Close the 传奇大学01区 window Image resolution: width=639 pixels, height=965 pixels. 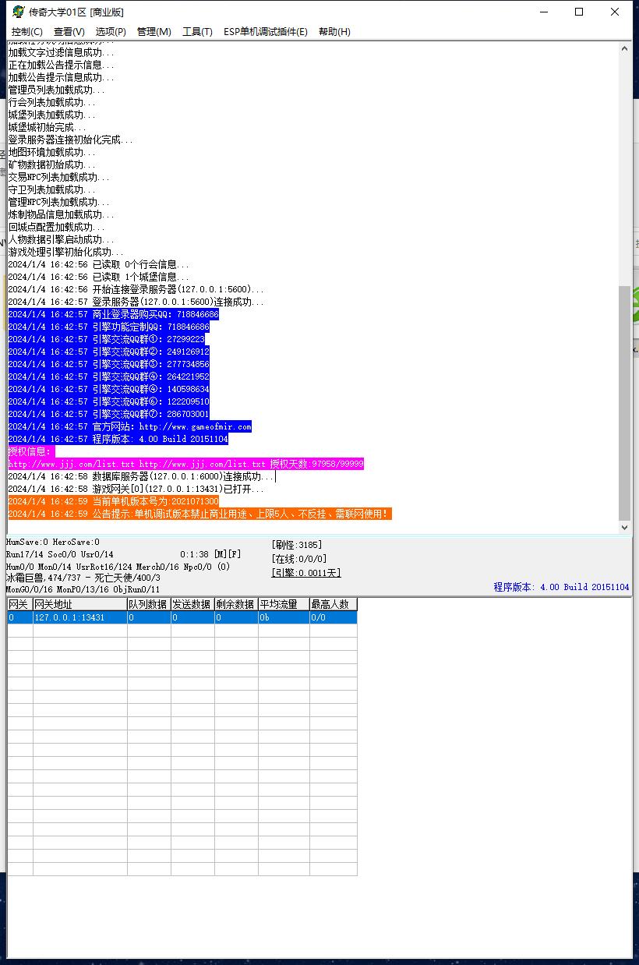pyautogui.click(x=615, y=12)
